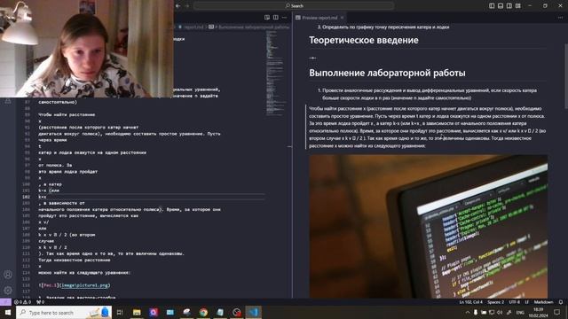Open More Actions menu of left editor
This screenshot has height=319, width=568.
coord(284,18)
